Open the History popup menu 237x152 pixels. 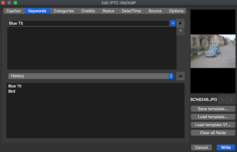[91, 76]
